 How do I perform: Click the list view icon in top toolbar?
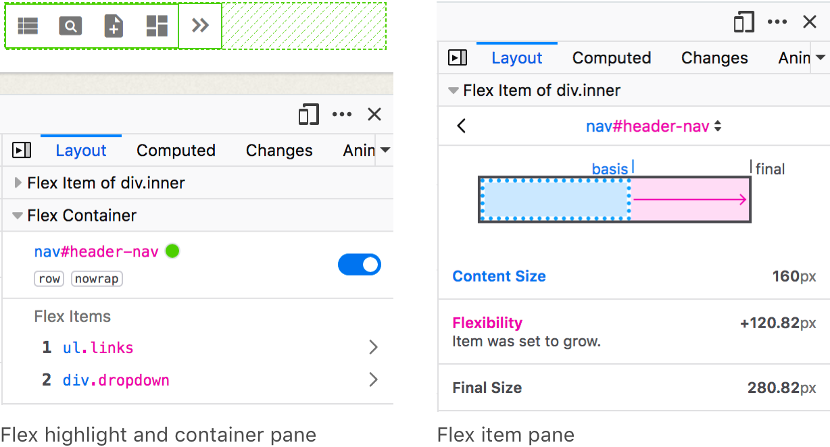[x=28, y=26]
